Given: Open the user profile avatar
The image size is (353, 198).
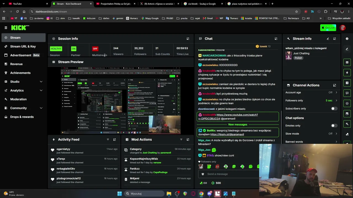Looking at the screenshot, I should pos(343,28).
